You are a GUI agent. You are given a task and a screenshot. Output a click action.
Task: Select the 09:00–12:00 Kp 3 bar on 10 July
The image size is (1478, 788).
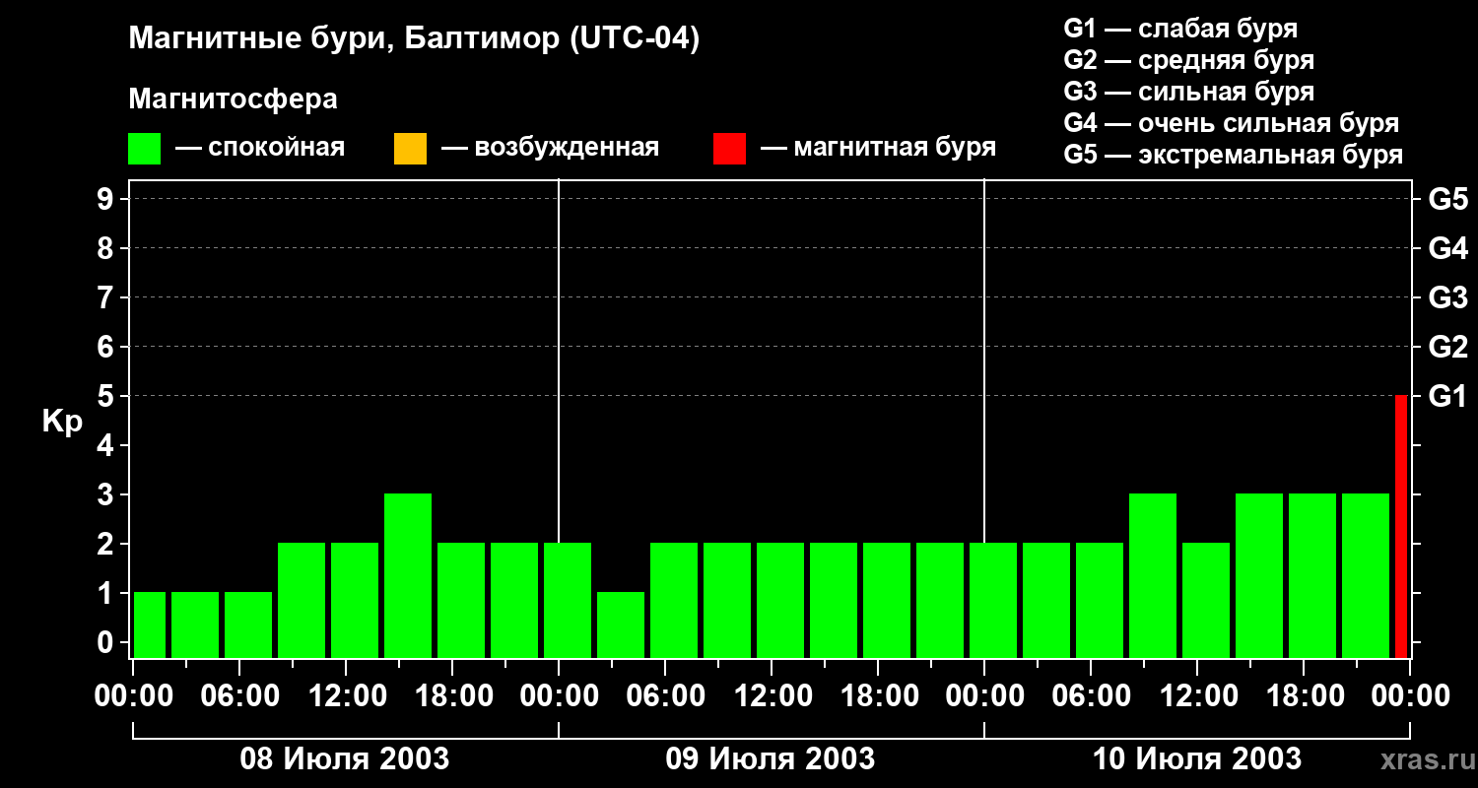[1153, 575]
